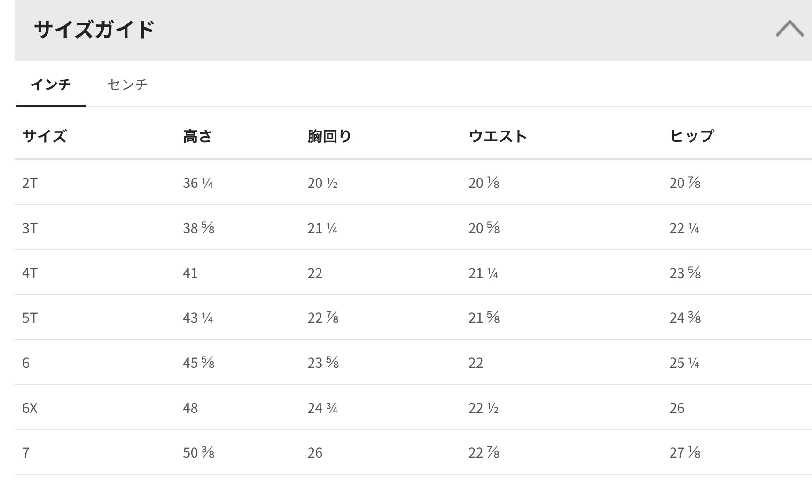
Task: Select the インチ tab
Action: coord(51,85)
